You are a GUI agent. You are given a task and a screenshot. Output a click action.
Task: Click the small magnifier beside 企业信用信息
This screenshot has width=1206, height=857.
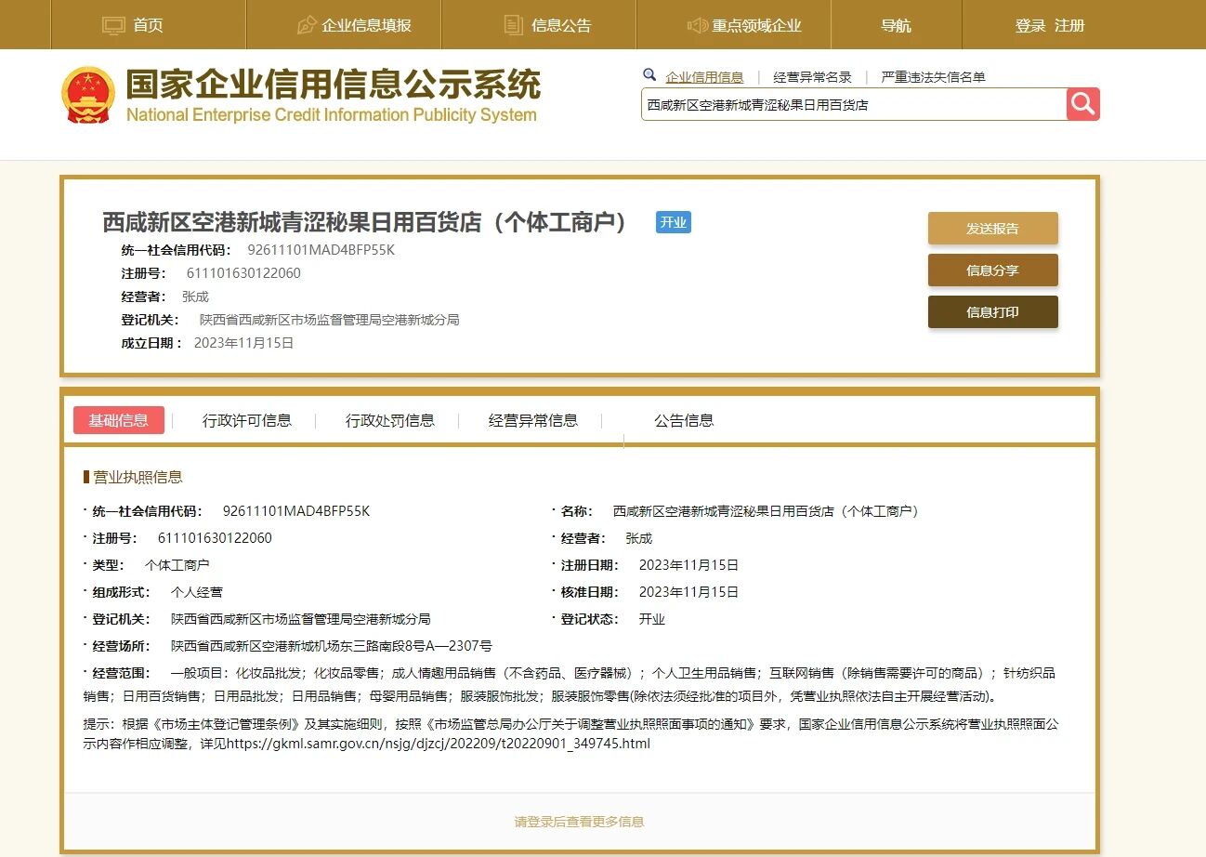pyautogui.click(x=649, y=75)
